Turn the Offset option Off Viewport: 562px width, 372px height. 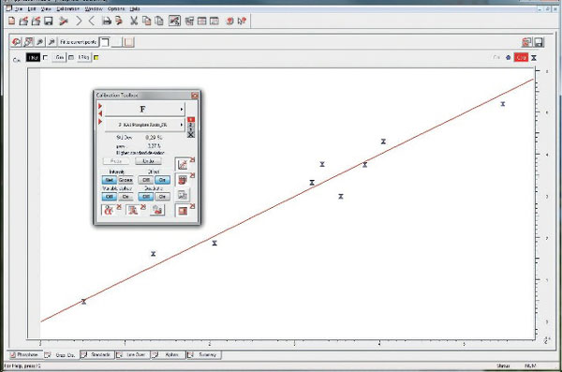pos(146,180)
